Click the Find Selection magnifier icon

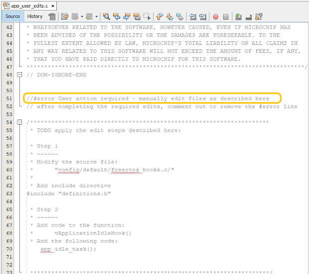coord(107,16)
